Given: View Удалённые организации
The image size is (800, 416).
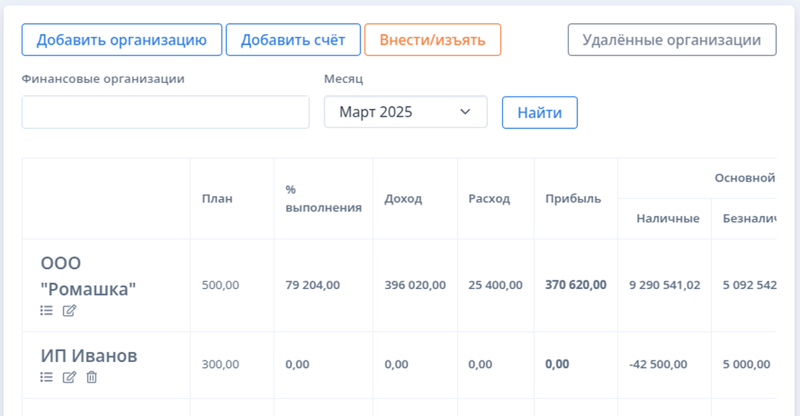Looking at the screenshot, I should coord(672,40).
